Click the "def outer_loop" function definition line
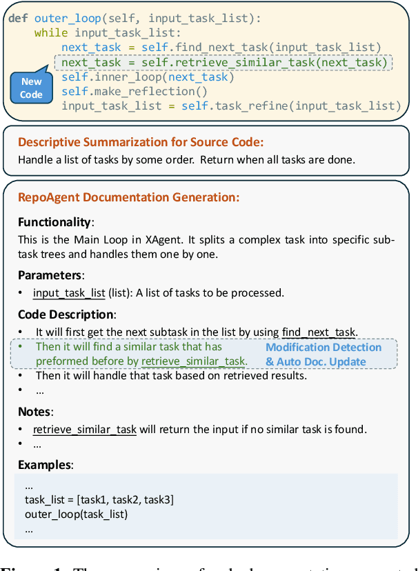The height and width of the screenshot is (571, 418). tap(135, 18)
